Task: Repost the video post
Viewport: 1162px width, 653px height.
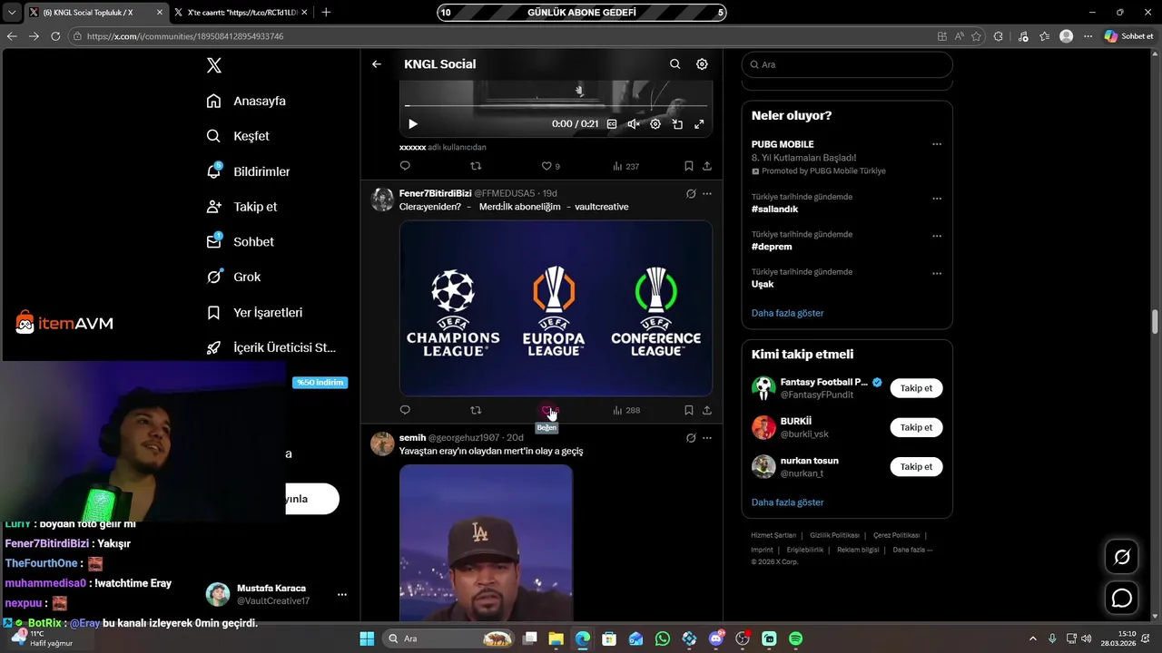Action: (476, 166)
